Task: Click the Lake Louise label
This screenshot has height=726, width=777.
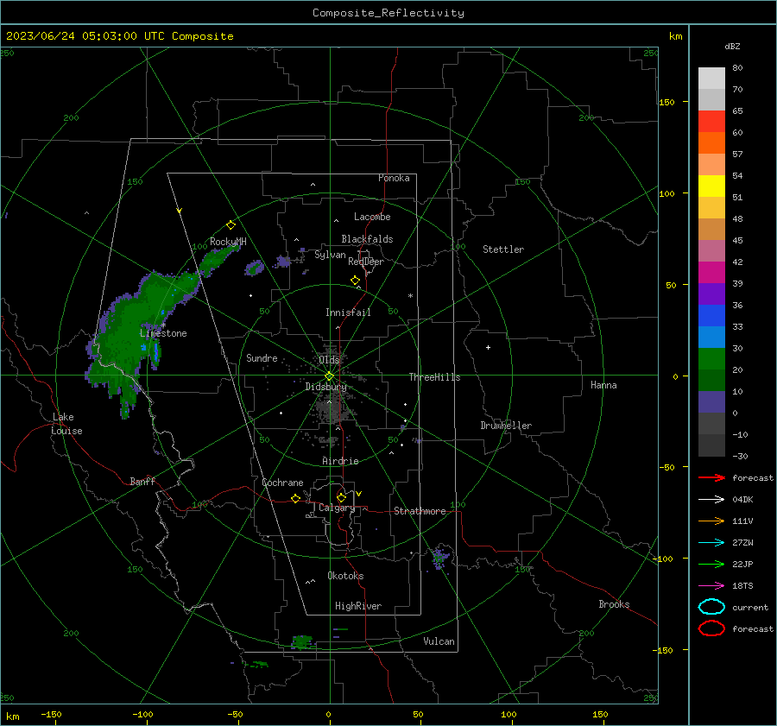Action: [66, 424]
